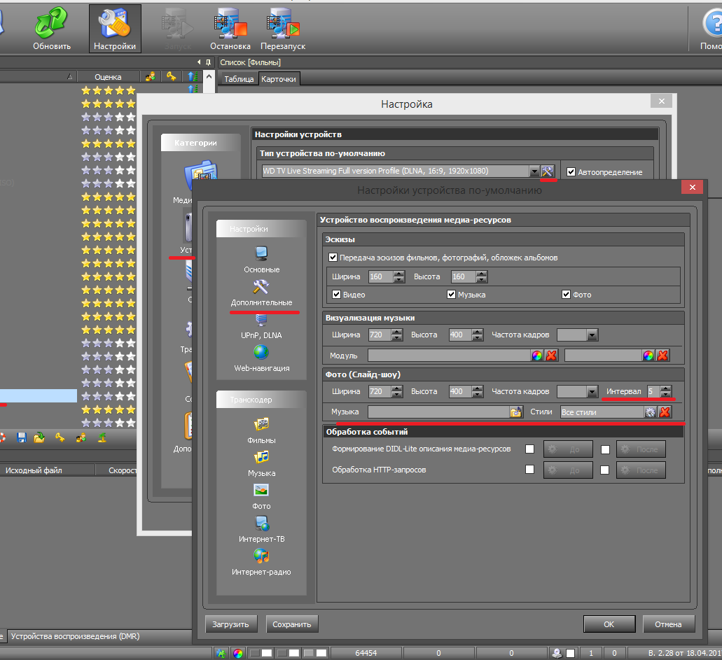Disable the Видео thumbnails checkbox
Viewport: 722px width, 660px height.
click(x=337, y=295)
